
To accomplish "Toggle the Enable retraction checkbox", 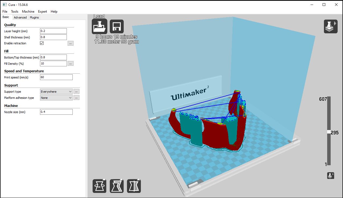I will tap(42, 43).
